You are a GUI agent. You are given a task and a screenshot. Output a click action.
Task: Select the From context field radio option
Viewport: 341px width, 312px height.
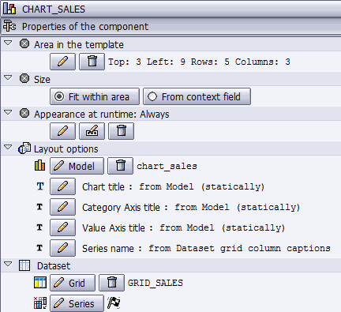point(197,96)
